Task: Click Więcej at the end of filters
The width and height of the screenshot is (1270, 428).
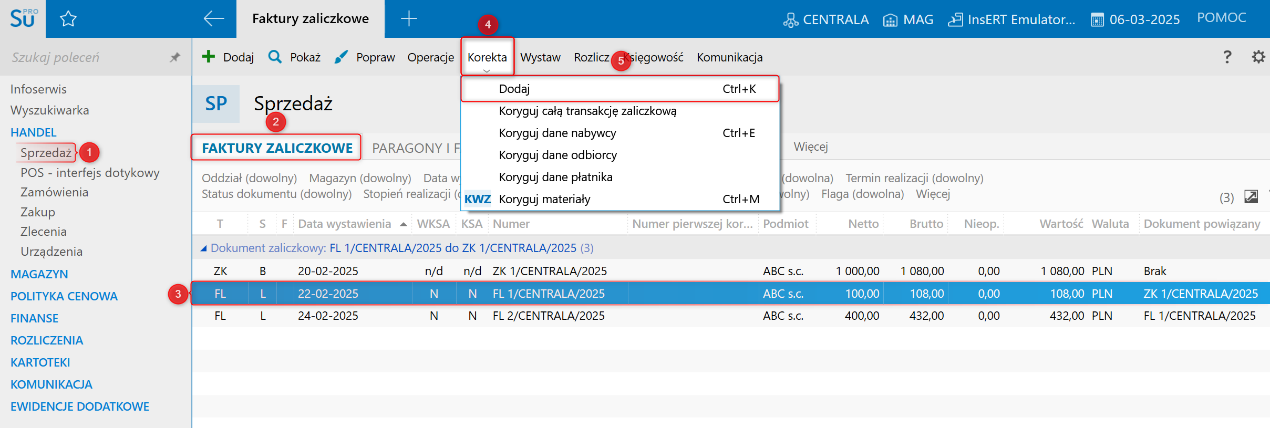Action: tap(933, 194)
